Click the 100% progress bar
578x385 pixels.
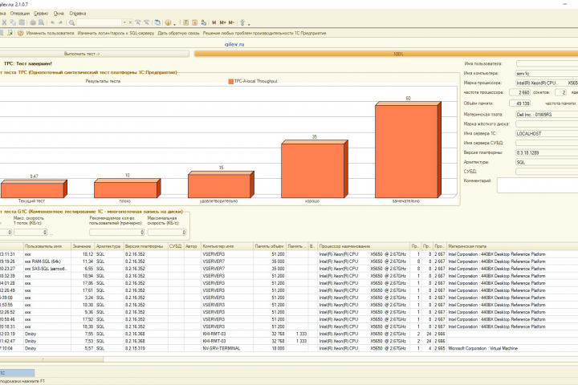398,54
